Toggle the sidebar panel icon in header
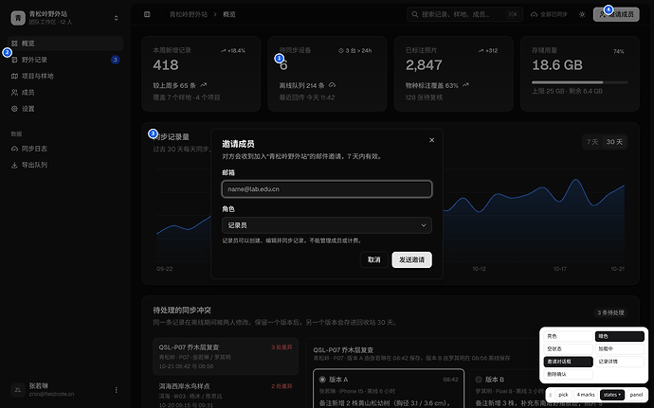Viewport: 654px width, 408px height. [x=147, y=14]
